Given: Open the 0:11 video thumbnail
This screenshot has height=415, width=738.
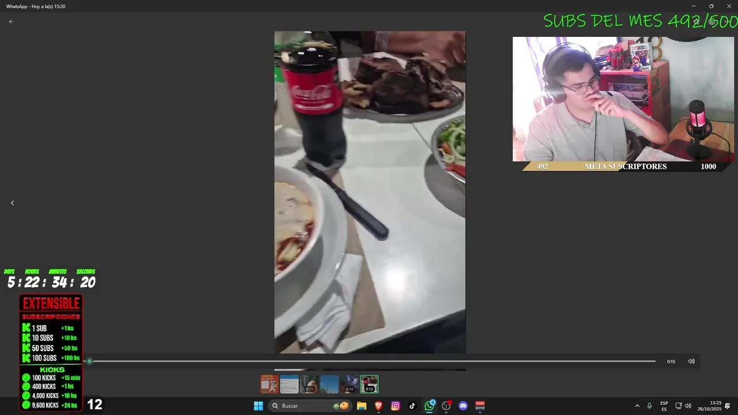Looking at the screenshot, I should tap(309, 384).
